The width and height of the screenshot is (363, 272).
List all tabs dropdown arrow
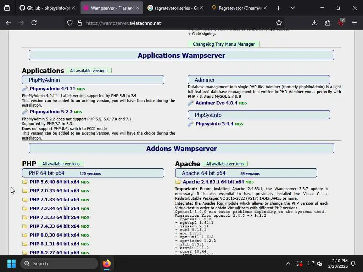pyautogui.click(x=292, y=8)
